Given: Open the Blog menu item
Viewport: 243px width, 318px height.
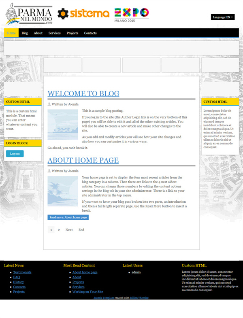Looking at the screenshot, I should [25, 33].
